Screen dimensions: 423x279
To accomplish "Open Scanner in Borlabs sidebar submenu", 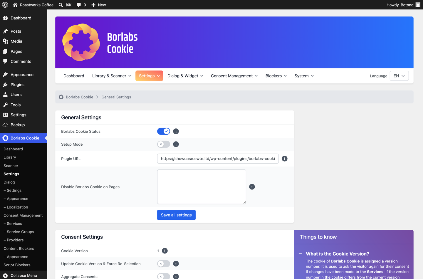I will point(11,166).
